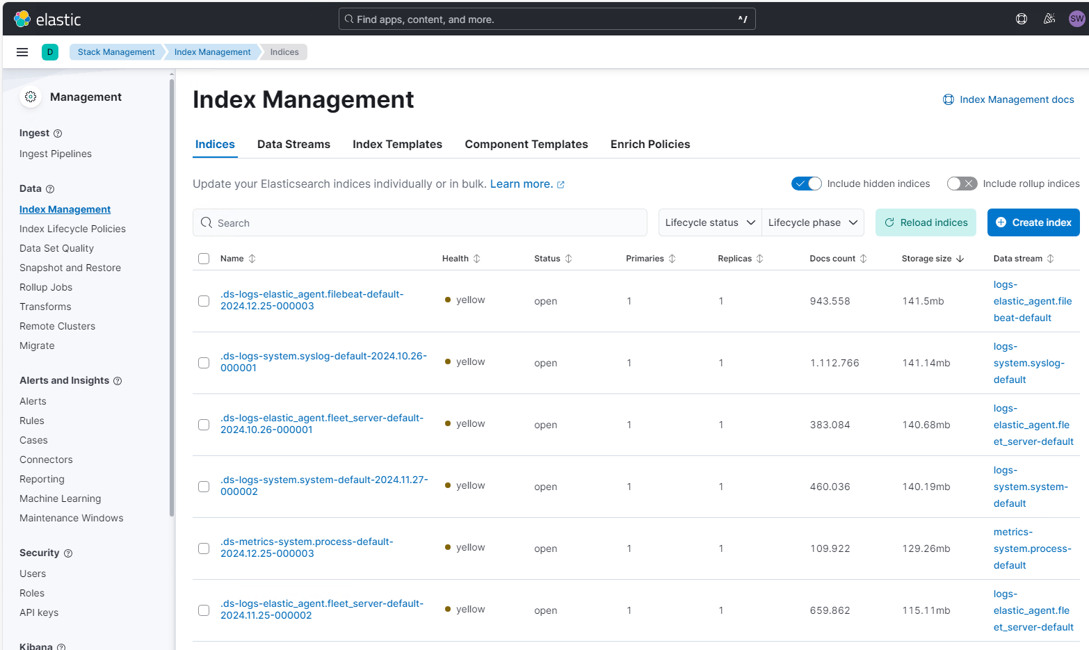The height and width of the screenshot is (650, 1089).
Task: Open Transforms in sidebar
Action: click(45, 307)
